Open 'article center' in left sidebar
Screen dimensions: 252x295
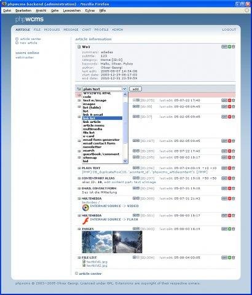pos(30,39)
